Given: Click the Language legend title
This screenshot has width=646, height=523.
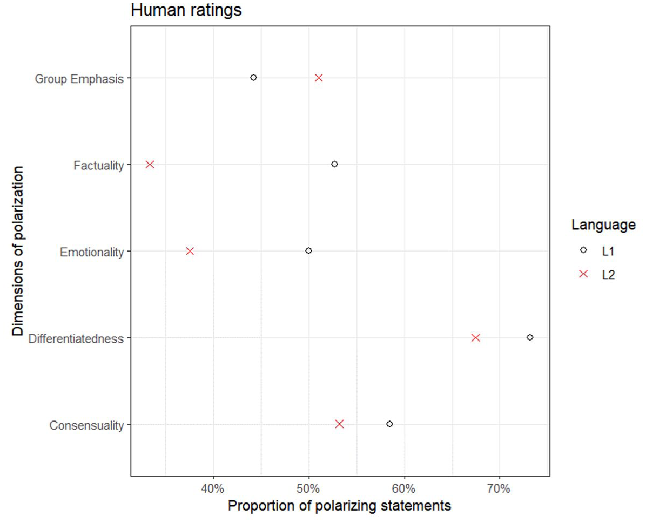Looking at the screenshot, I should [x=603, y=225].
